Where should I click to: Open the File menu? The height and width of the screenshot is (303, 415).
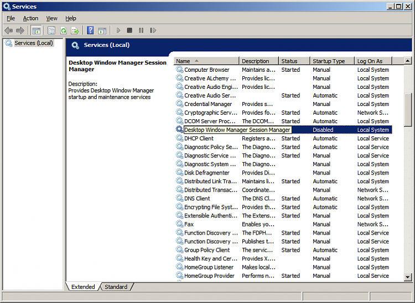point(11,18)
